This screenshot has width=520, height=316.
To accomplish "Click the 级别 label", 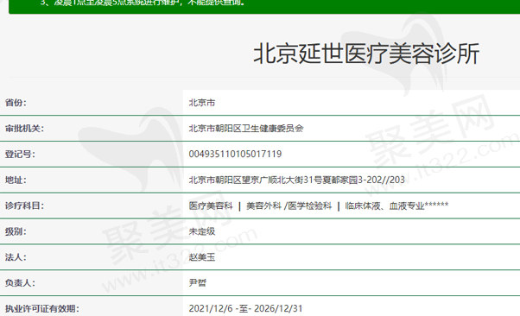I will (16, 231).
